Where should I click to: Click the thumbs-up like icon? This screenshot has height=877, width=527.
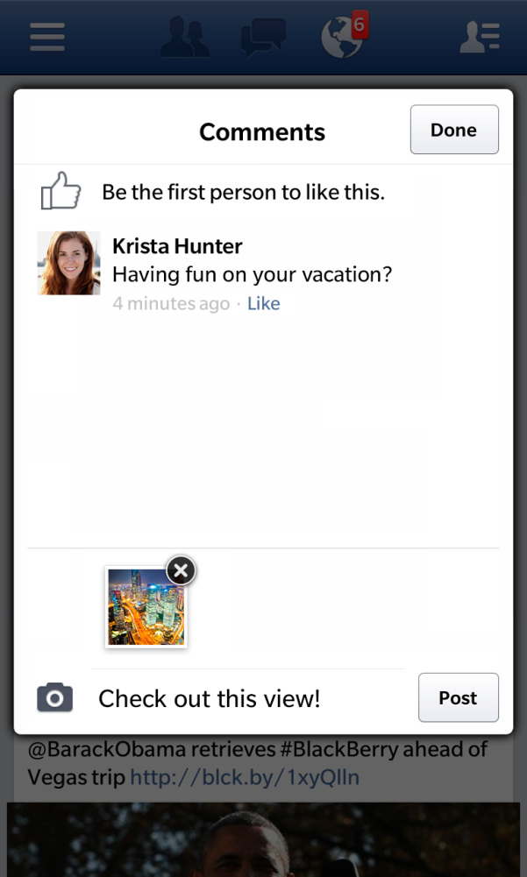point(61,191)
